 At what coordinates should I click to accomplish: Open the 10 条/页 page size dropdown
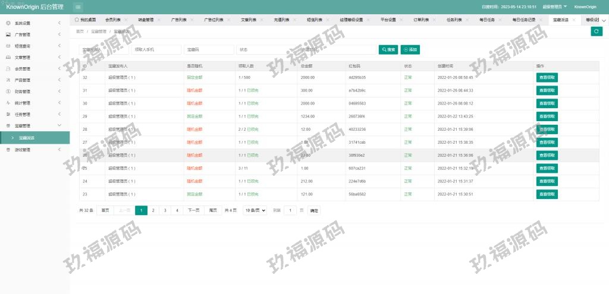point(255,210)
